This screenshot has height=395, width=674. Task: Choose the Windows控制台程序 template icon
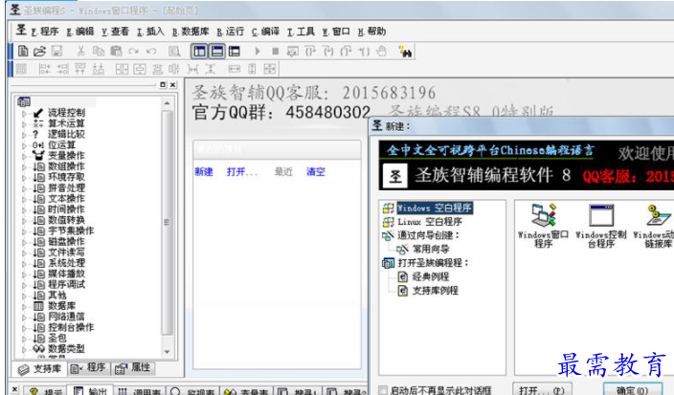[x=601, y=226]
